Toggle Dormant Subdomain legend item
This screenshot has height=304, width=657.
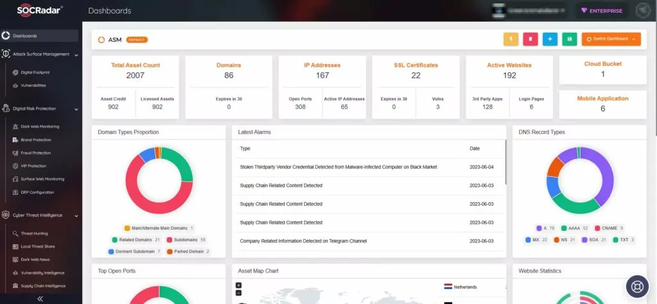[135, 251]
